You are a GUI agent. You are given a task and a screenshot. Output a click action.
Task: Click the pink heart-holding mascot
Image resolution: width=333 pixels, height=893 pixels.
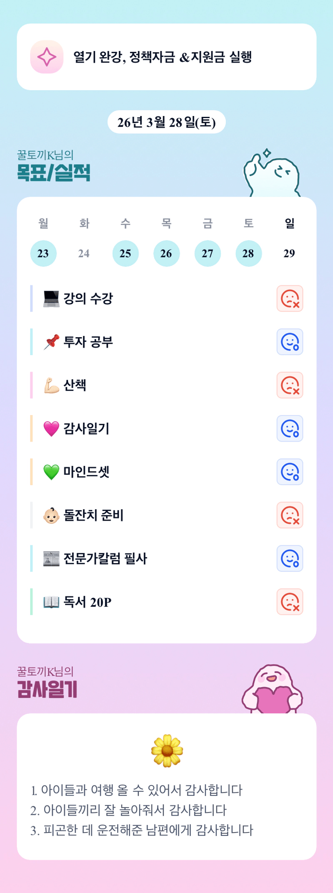[272, 690]
